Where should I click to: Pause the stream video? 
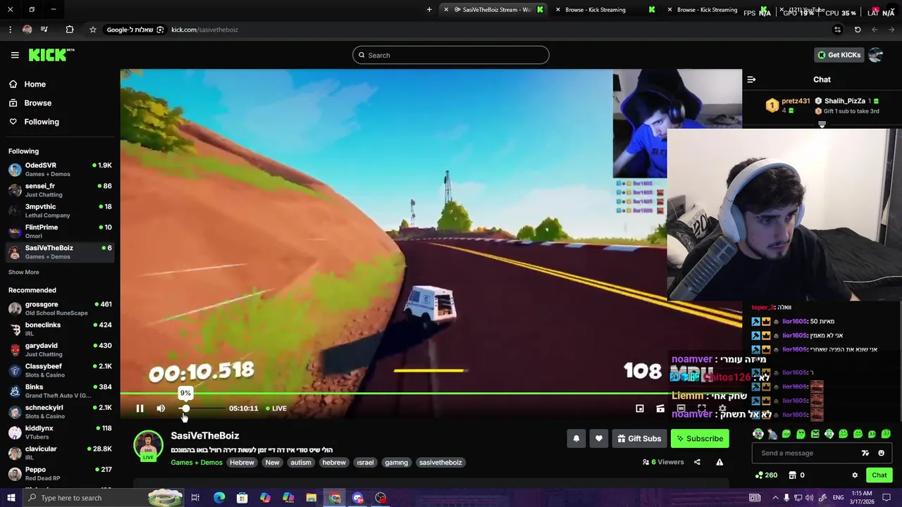pos(140,408)
